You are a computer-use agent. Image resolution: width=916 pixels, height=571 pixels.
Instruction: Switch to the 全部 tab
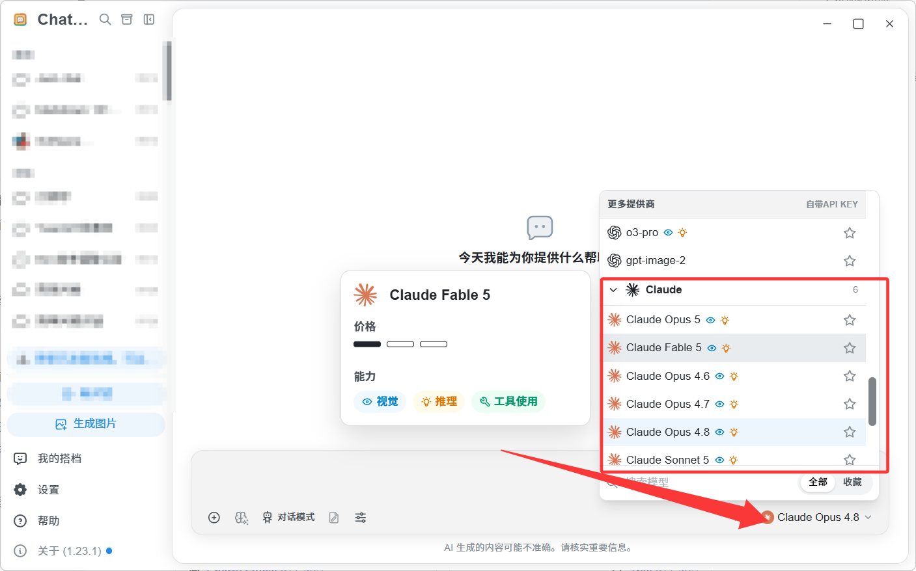[818, 482]
